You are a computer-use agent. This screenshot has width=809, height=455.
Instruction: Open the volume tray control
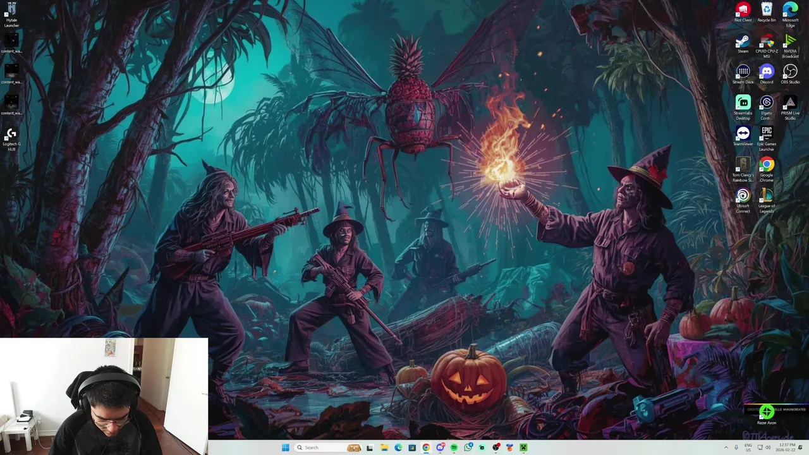tap(768, 447)
